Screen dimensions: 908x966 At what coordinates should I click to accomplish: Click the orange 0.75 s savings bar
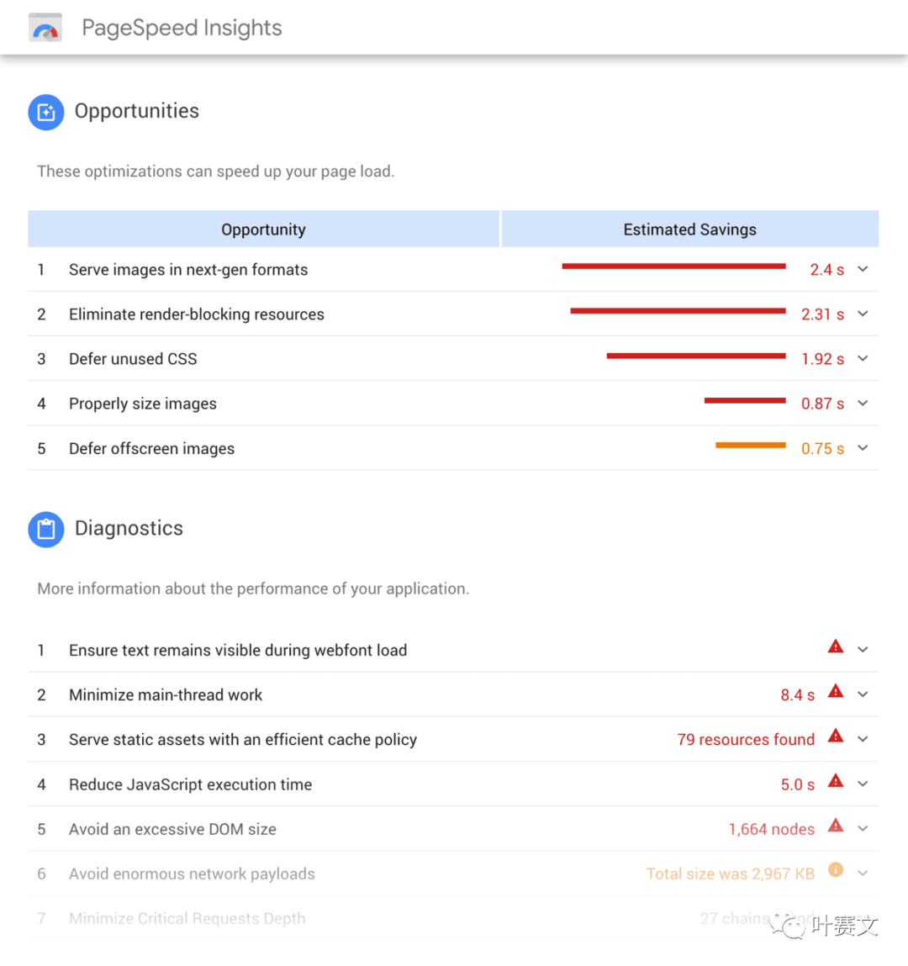tap(751, 446)
